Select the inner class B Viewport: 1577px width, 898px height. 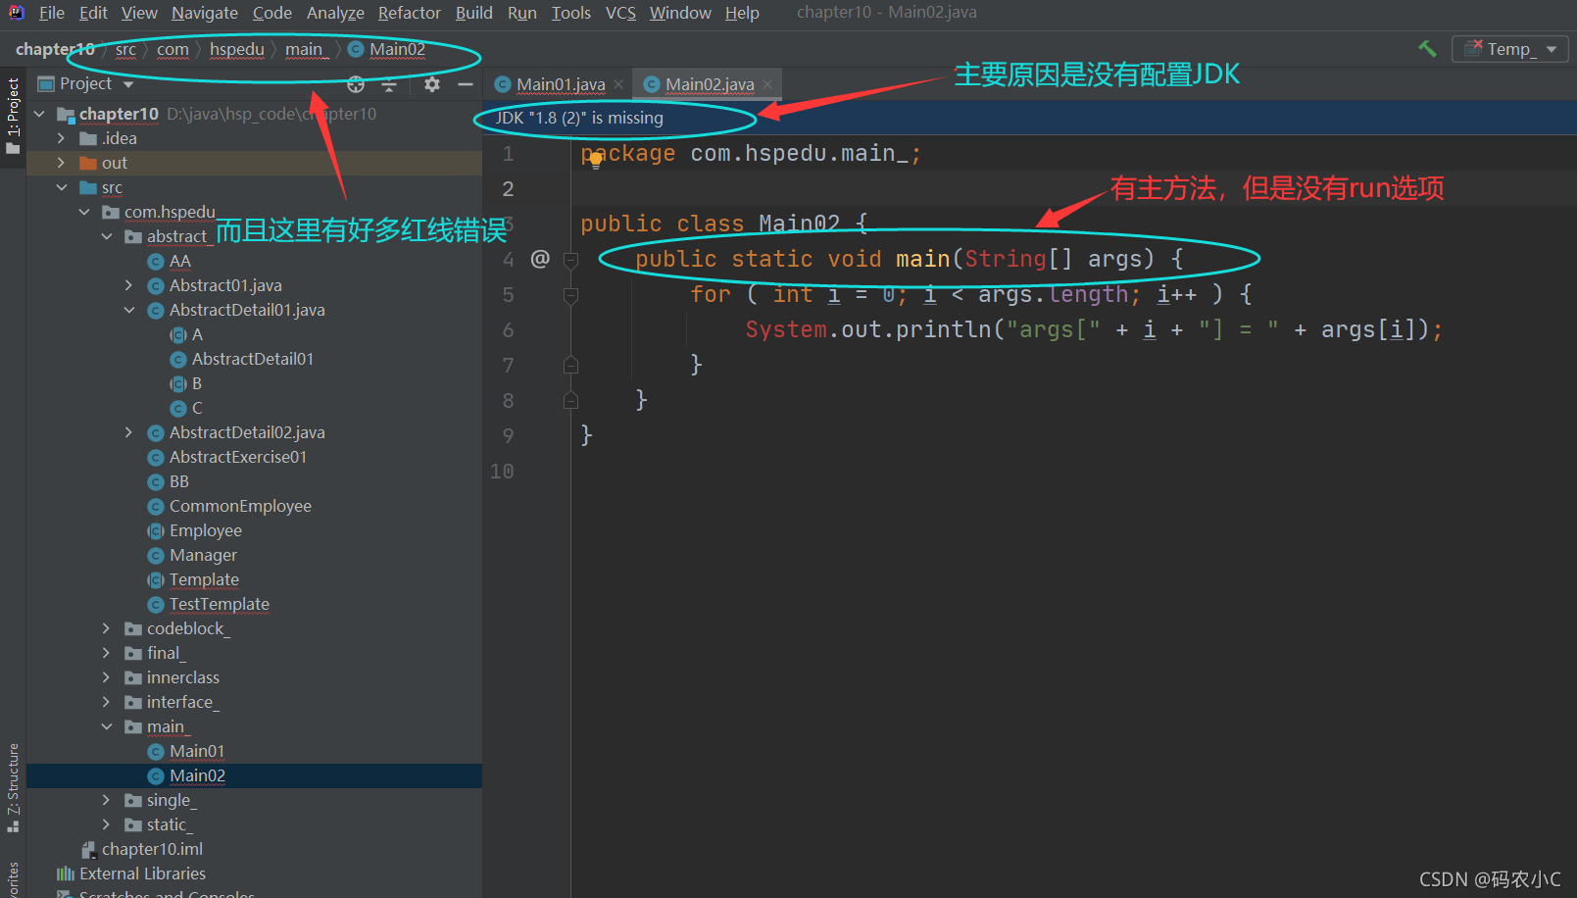[196, 383]
